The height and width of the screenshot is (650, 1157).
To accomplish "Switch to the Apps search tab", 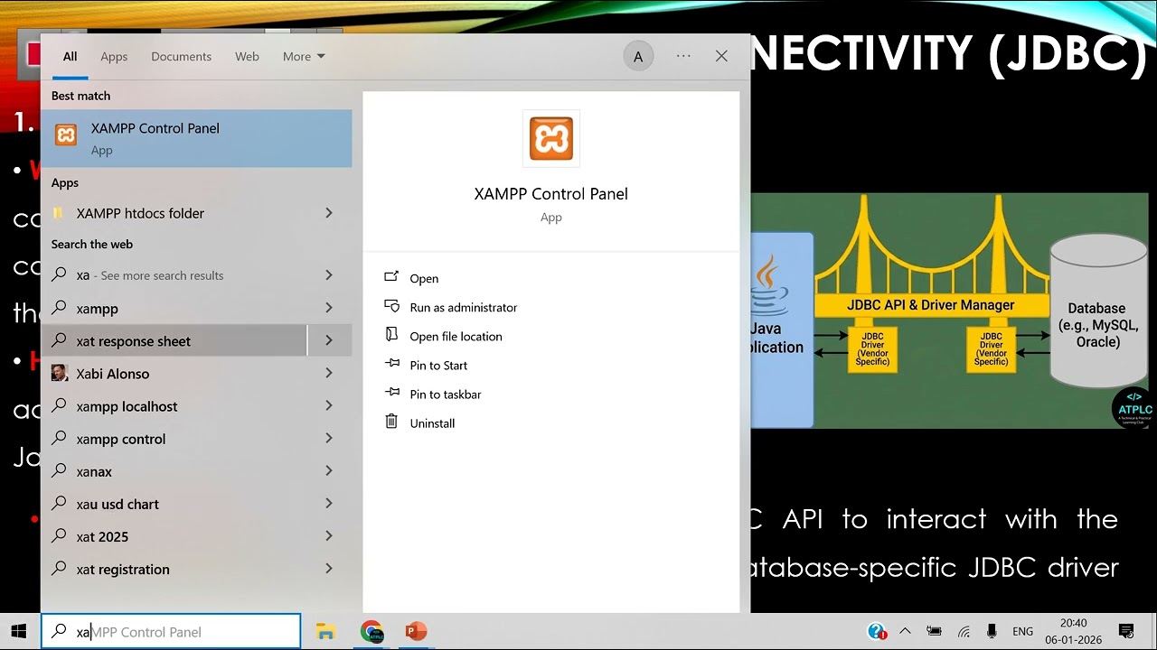I will (x=114, y=56).
